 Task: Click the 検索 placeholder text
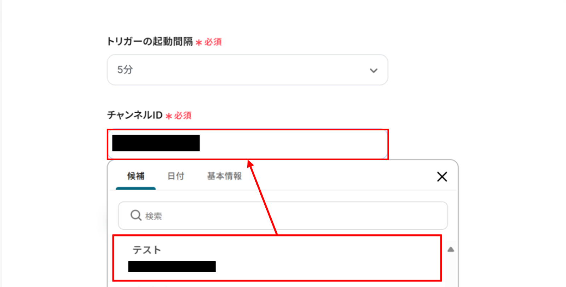coord(154,216)
